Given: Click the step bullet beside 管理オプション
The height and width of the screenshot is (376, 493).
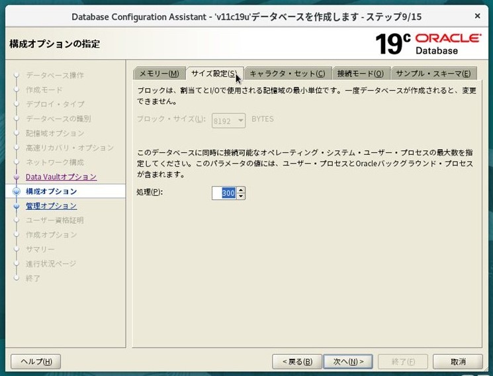Looking at the screenshot, I should (17, 206).
